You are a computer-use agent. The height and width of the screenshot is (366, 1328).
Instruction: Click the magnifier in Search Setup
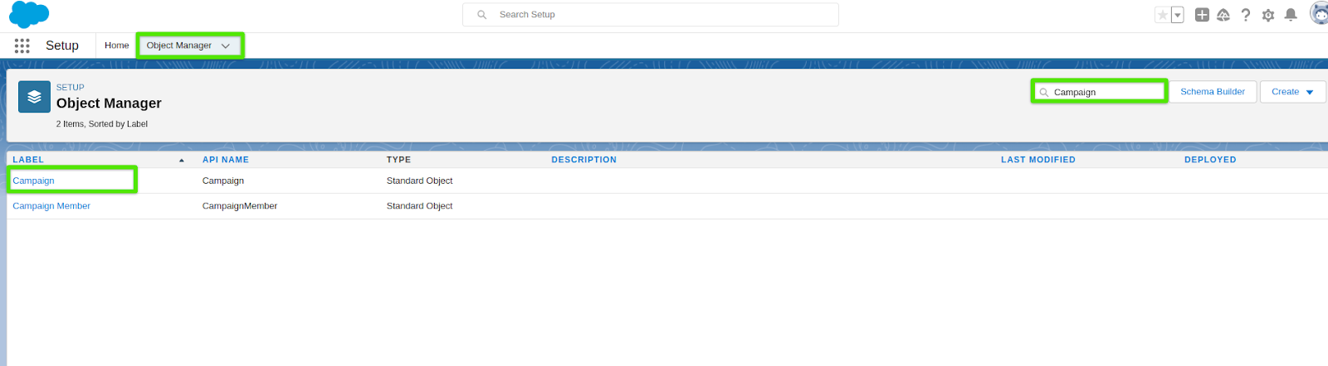point(481,15)
